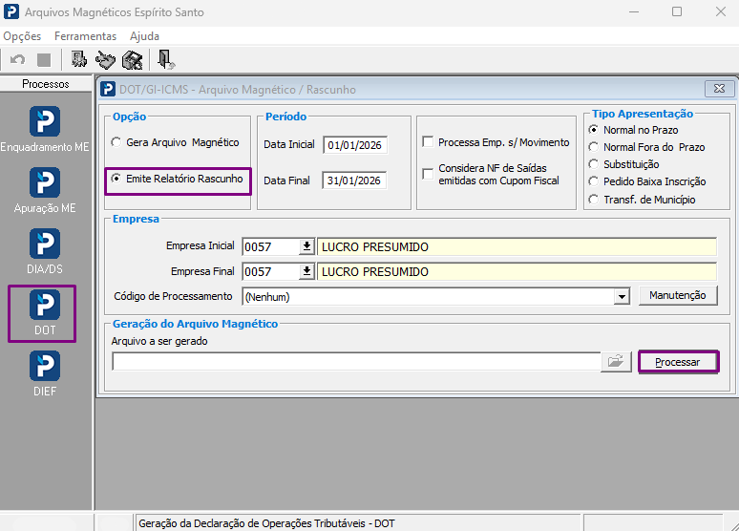Viewport: 739px width, 531px height.
Task: Open the Ajuda menu
Action: point(145,36)
